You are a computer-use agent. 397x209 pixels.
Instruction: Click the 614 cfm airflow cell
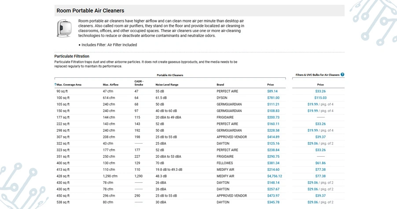click(109, 98)
